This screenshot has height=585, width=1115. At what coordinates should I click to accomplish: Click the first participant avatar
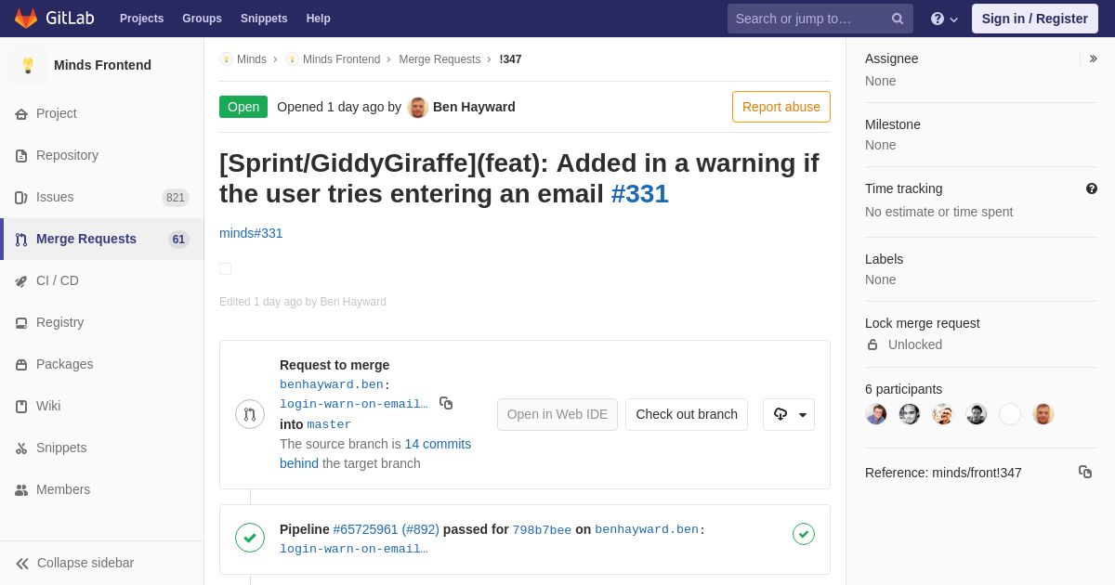[876, 414]
